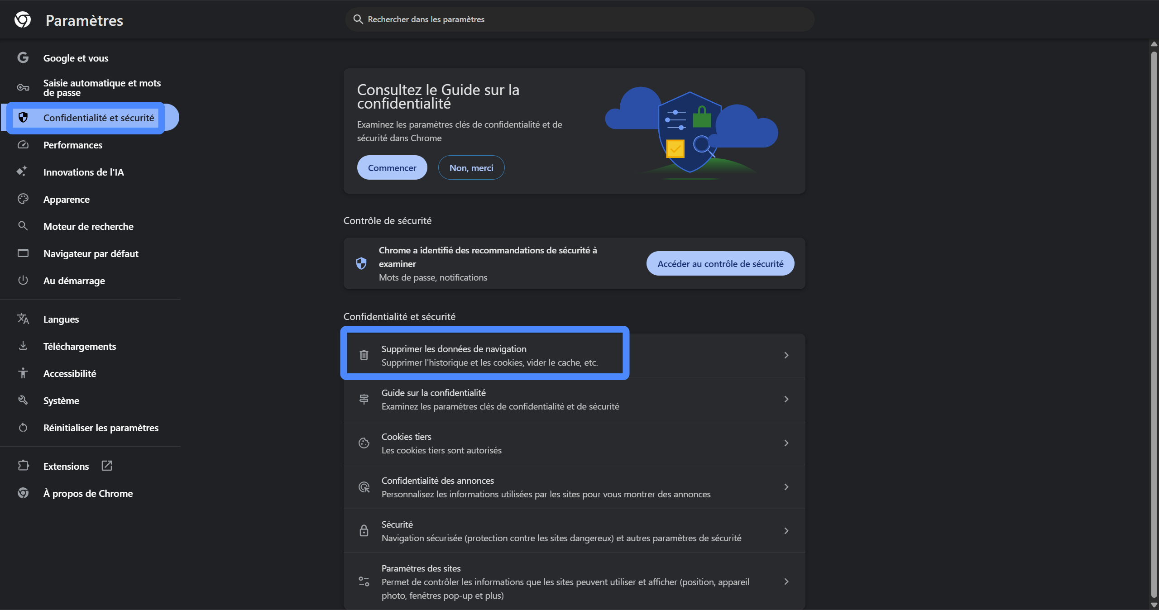This screenshot has width=1159, height=610.
Task: Click Accéder au contrôle de sécurité
Action: [x=720, y=263]
